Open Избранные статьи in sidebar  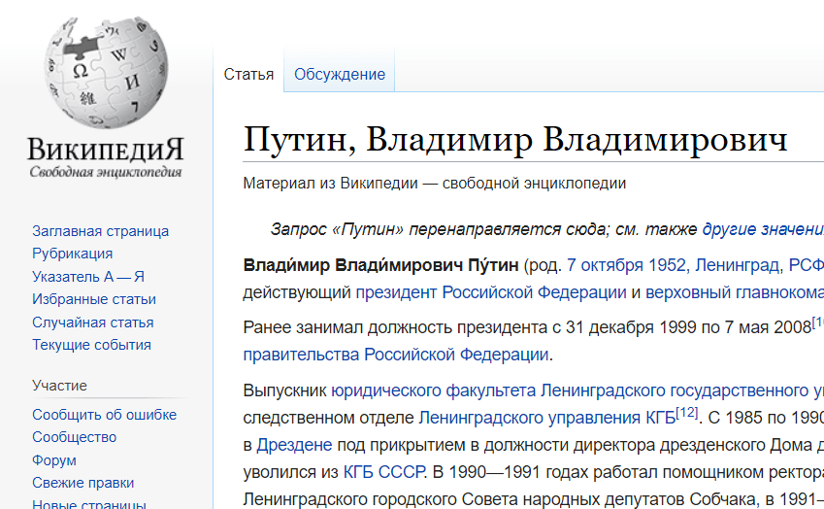94,299
